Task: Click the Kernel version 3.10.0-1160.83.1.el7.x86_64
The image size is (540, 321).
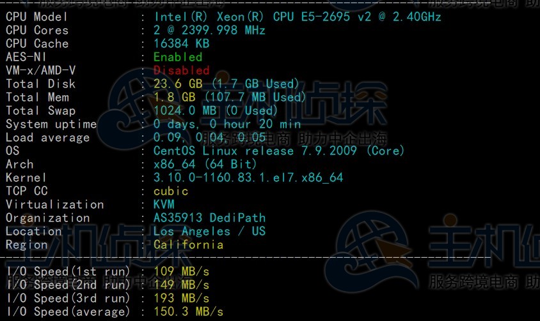Action: pos(248,178)
